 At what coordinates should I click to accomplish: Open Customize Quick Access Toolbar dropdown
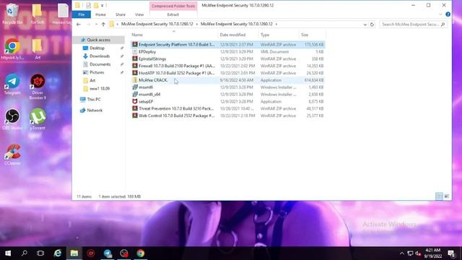tap(103, 5)
